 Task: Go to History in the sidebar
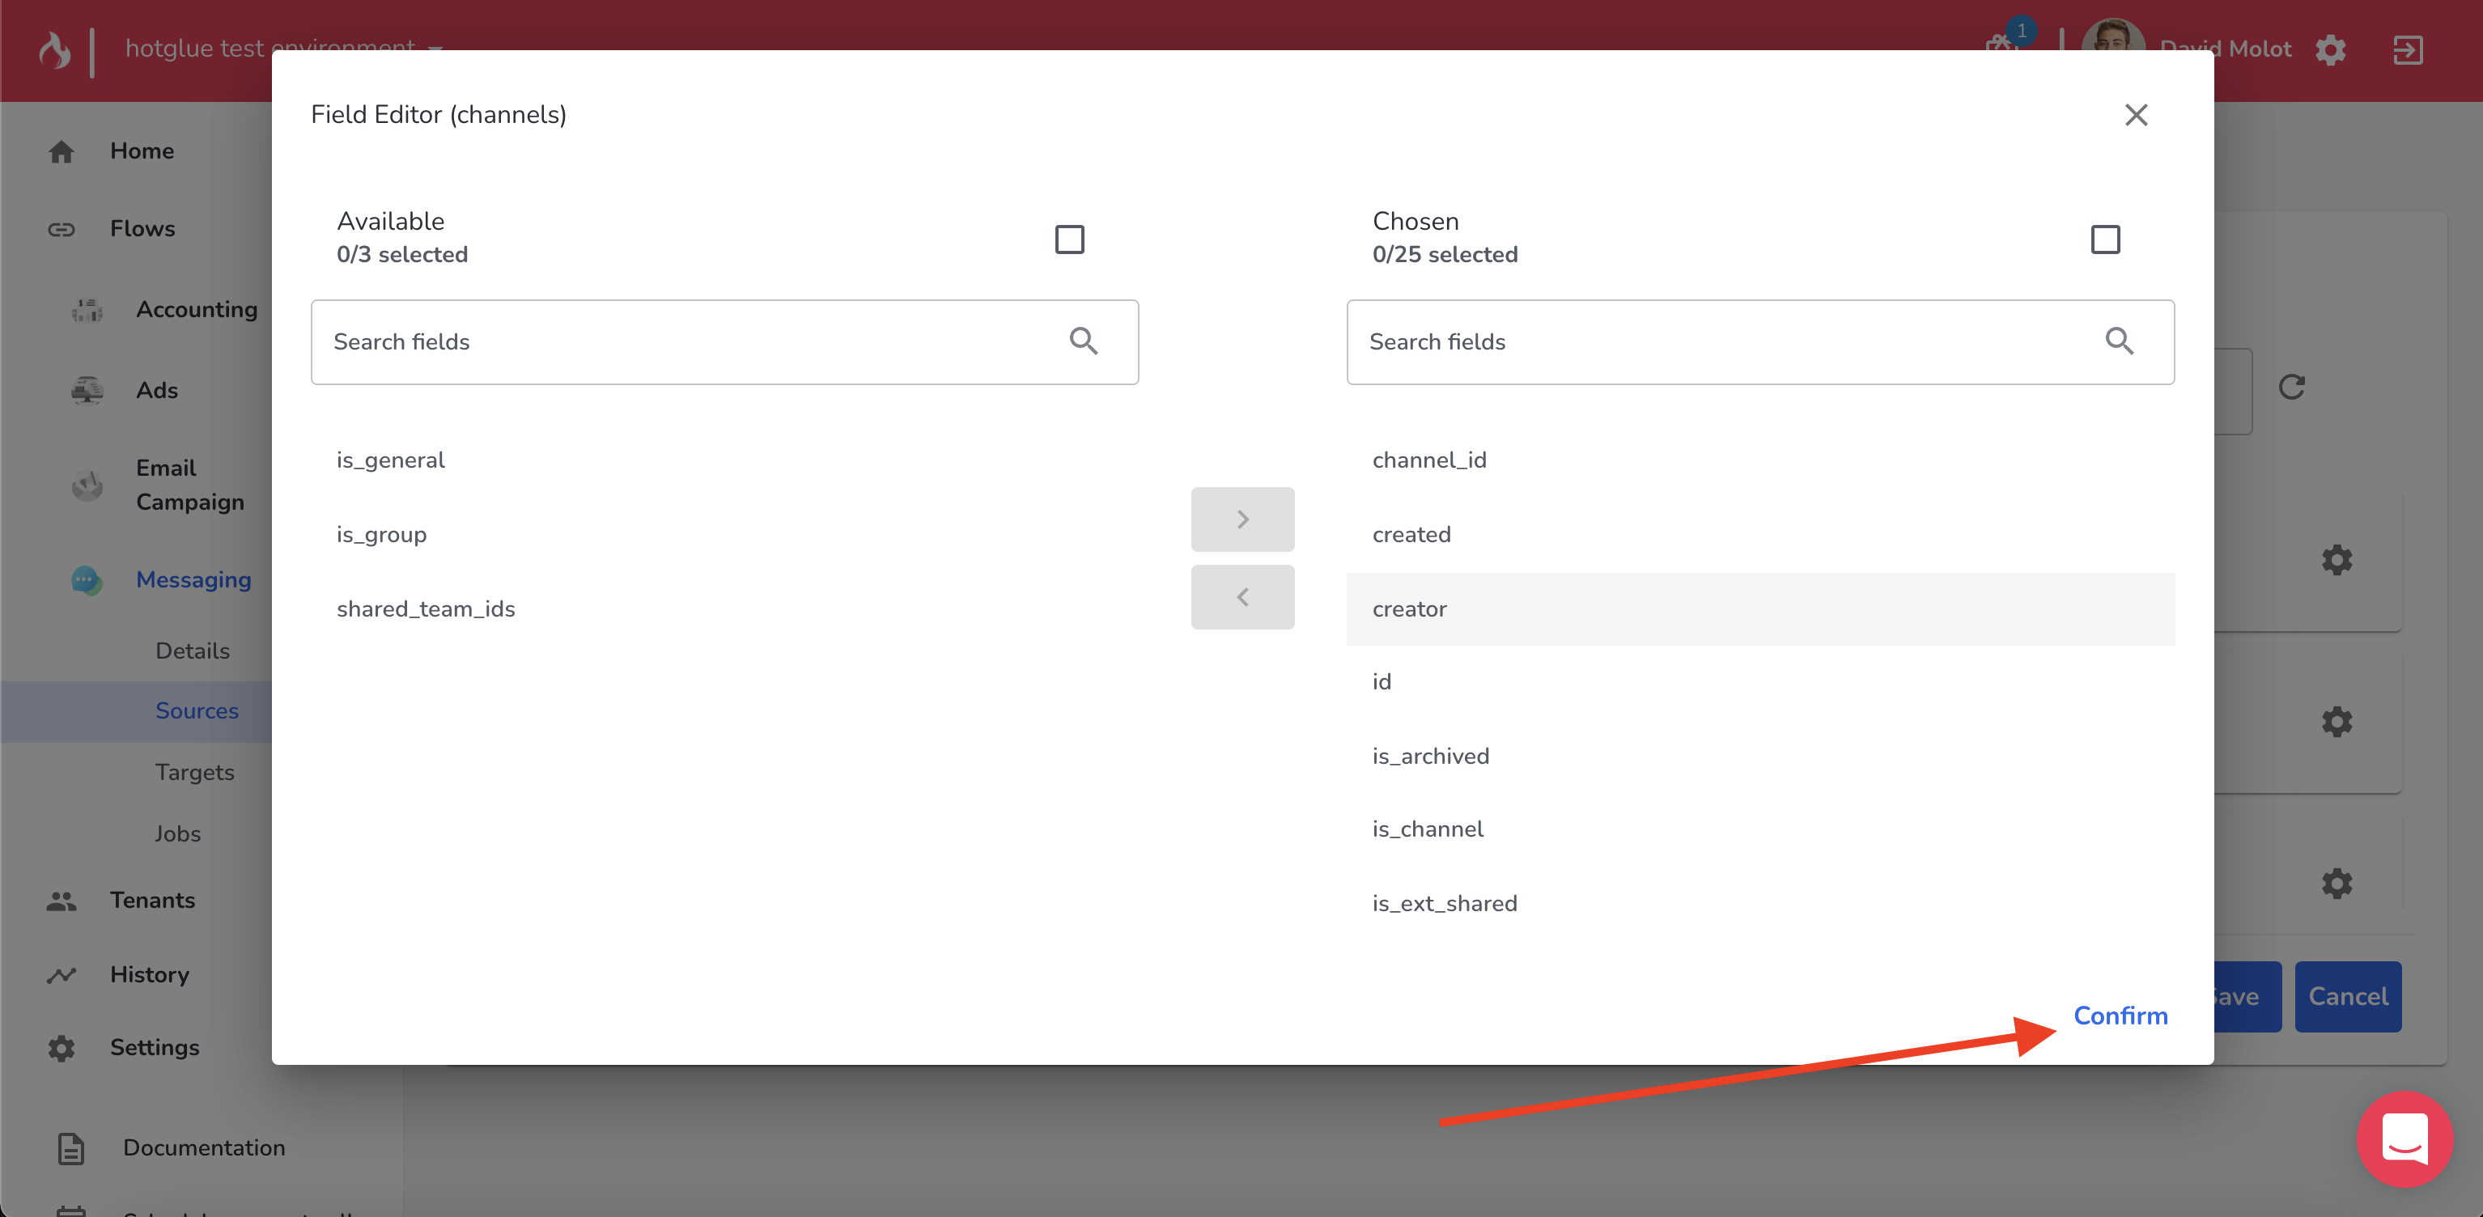point(150,974)
